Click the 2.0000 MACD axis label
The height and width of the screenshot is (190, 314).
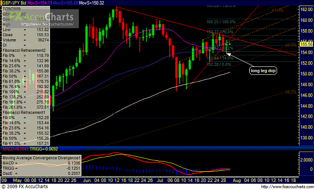click(306, 160)
